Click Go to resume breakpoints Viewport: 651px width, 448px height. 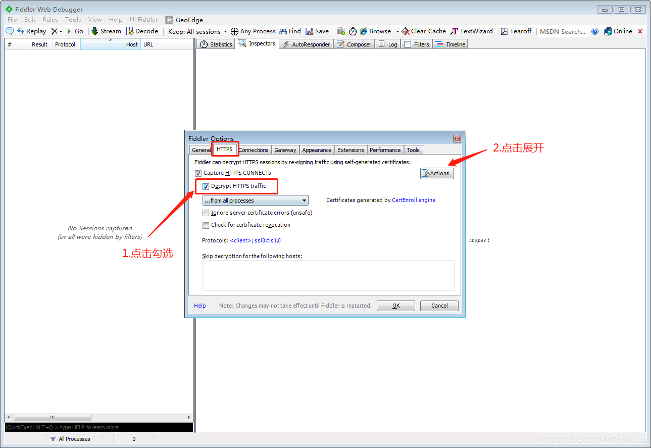pos(75,31)
